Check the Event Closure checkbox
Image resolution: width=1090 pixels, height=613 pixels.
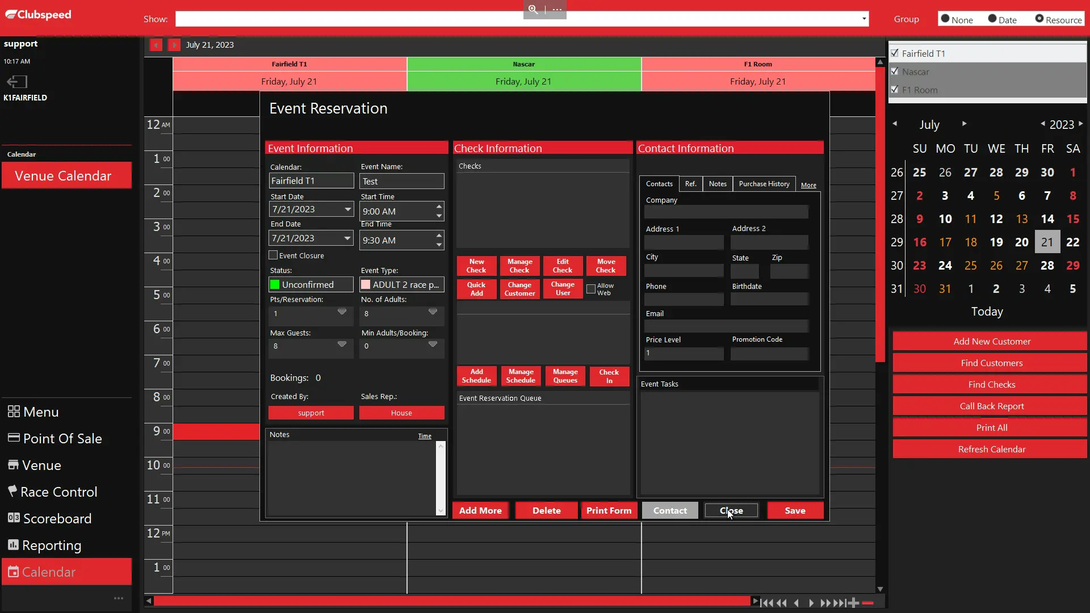(273, 255)
